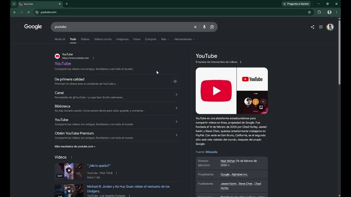Start voice search with the microphone icon
351x197 pixels.
click(x=204, y=27)
